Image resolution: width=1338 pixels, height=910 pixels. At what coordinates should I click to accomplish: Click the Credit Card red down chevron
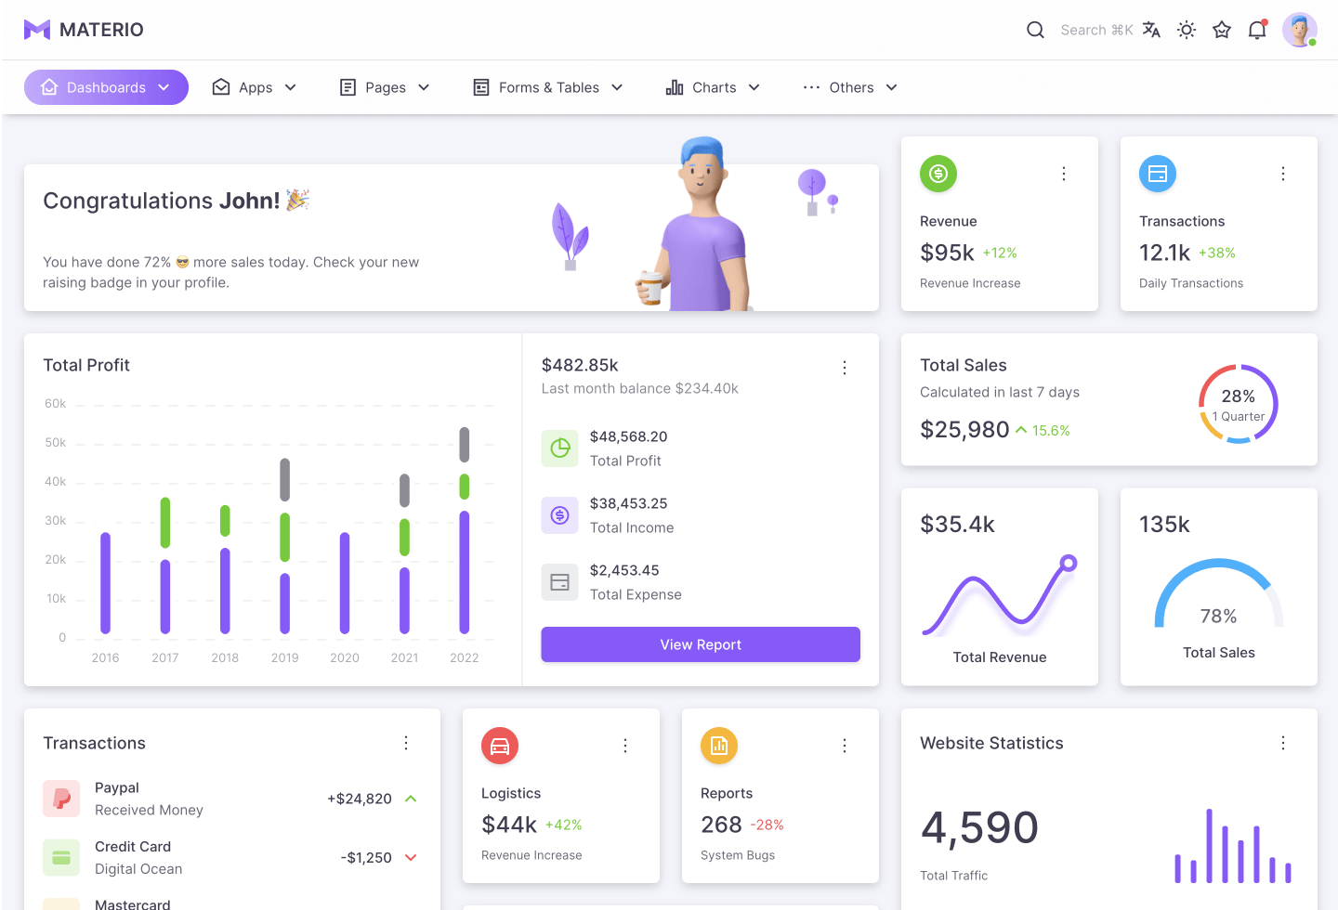coord(411,858)
